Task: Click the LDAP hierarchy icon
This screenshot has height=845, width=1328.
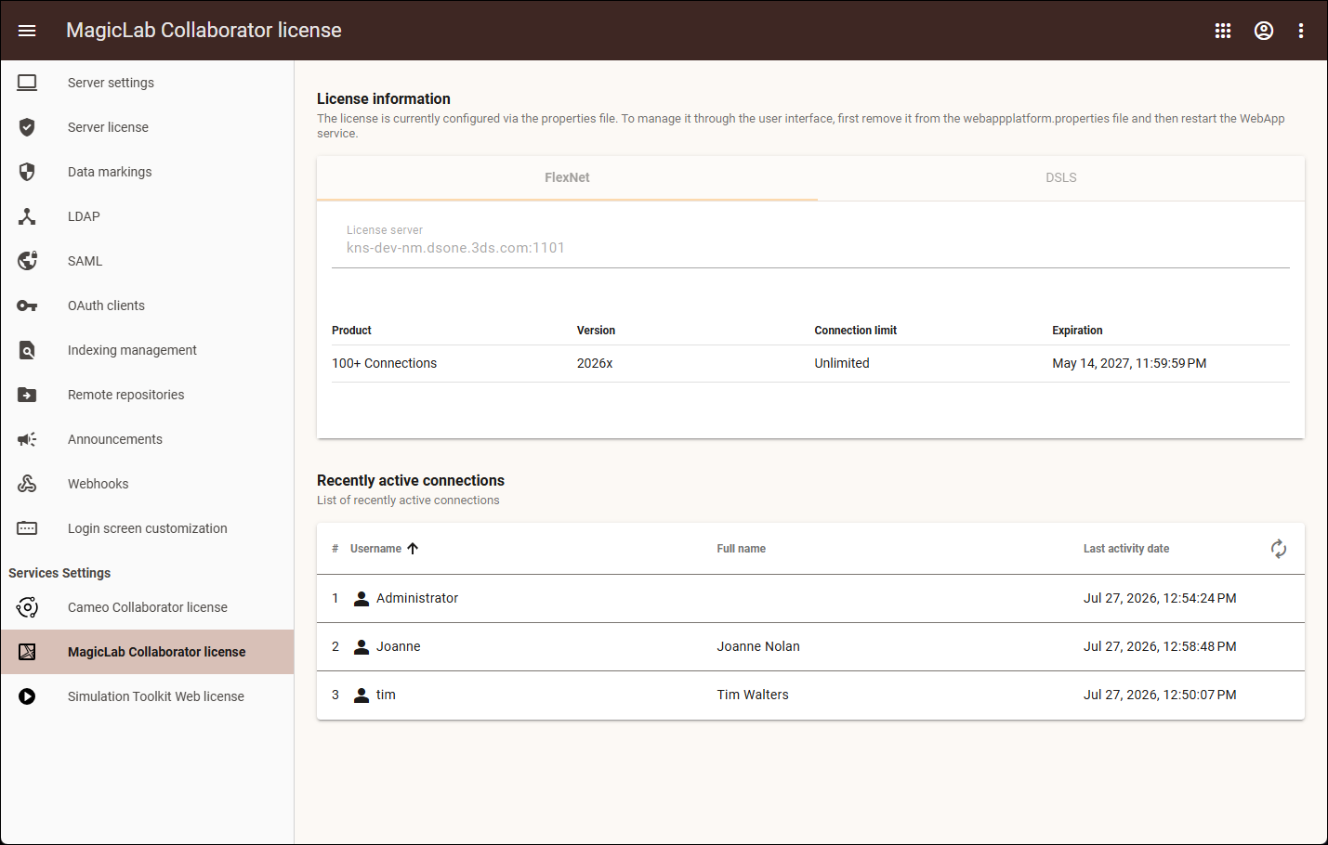Action: 27,216
